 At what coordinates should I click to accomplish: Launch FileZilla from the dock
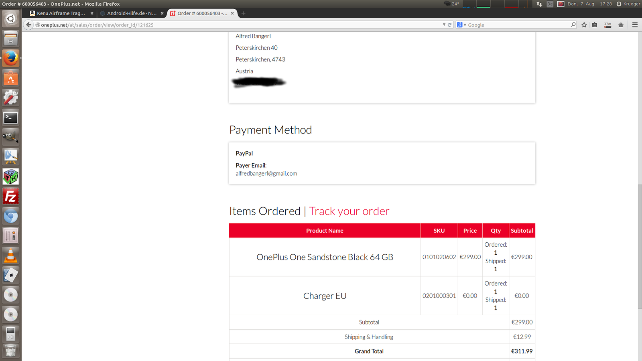(x=11, y=197)
